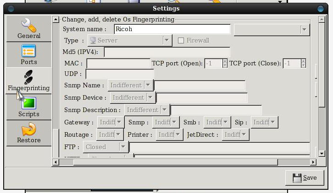Click the Snmp Description text field
Screen dimensions: 333x193
click(216, 110)
